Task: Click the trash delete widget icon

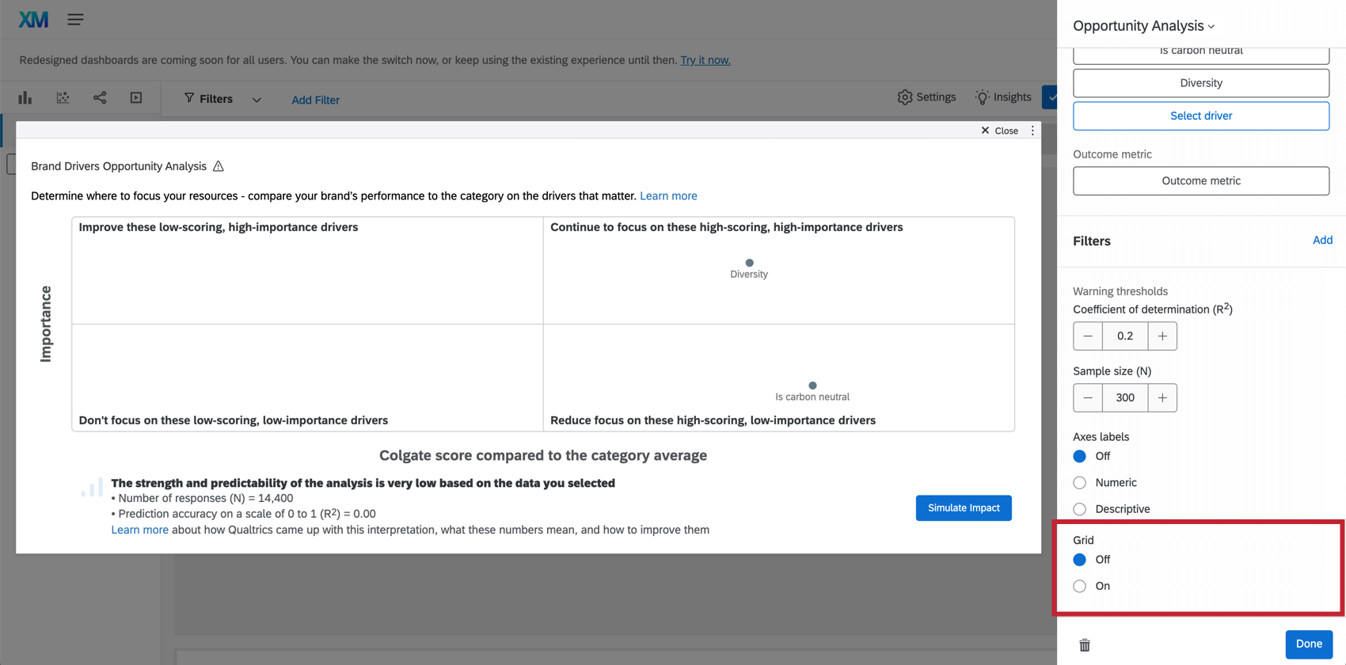Action: click(1085, 645)
